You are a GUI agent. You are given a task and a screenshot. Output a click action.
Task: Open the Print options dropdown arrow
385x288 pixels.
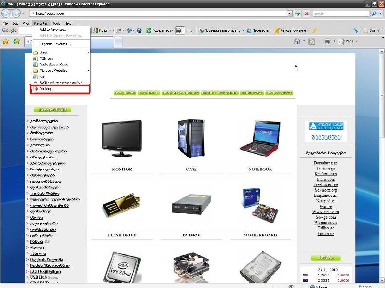tap(334, 41)
